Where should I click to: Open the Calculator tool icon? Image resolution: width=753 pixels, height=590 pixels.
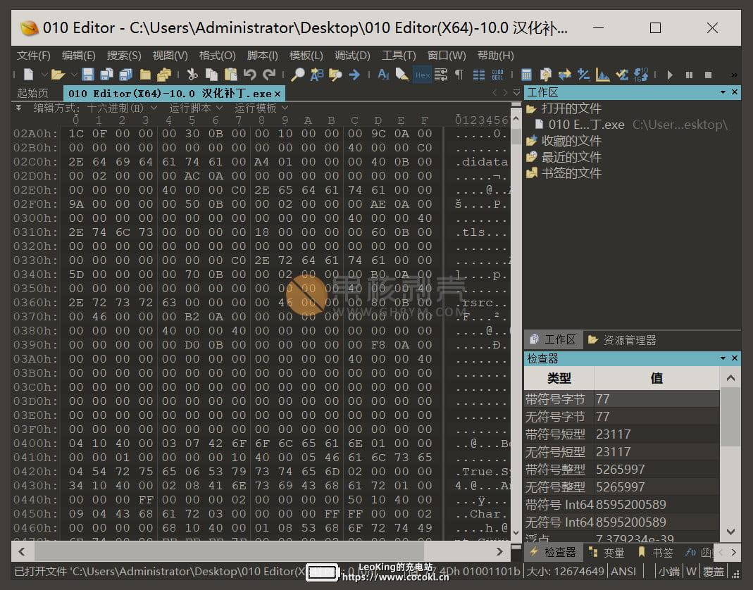pos(526,75)
